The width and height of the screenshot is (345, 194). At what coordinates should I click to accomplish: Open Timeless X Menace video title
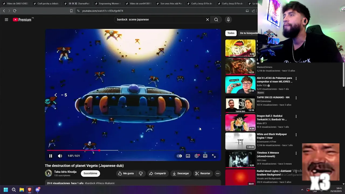point(268,154)
